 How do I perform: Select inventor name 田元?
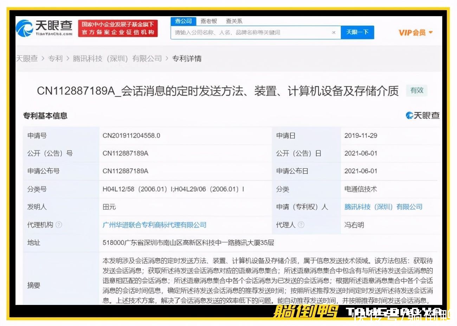click(x=109, y=207)
